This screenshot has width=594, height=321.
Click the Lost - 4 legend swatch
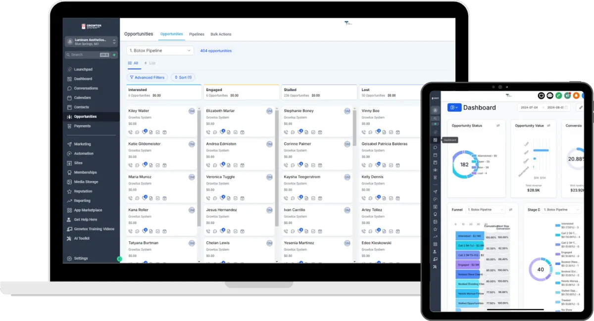pos(475,174)
